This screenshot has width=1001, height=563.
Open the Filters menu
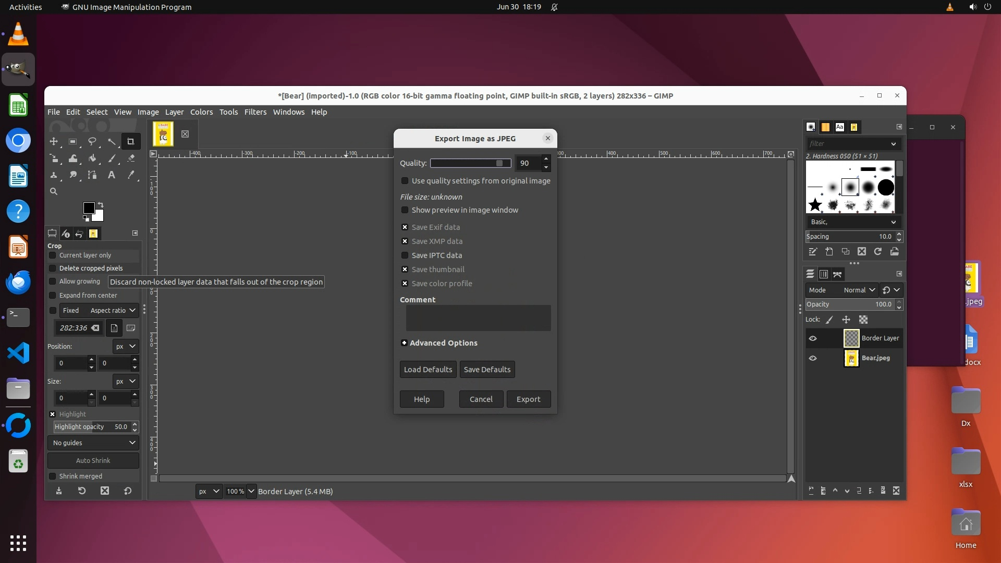pyautogui.click(x=255, y=112)
